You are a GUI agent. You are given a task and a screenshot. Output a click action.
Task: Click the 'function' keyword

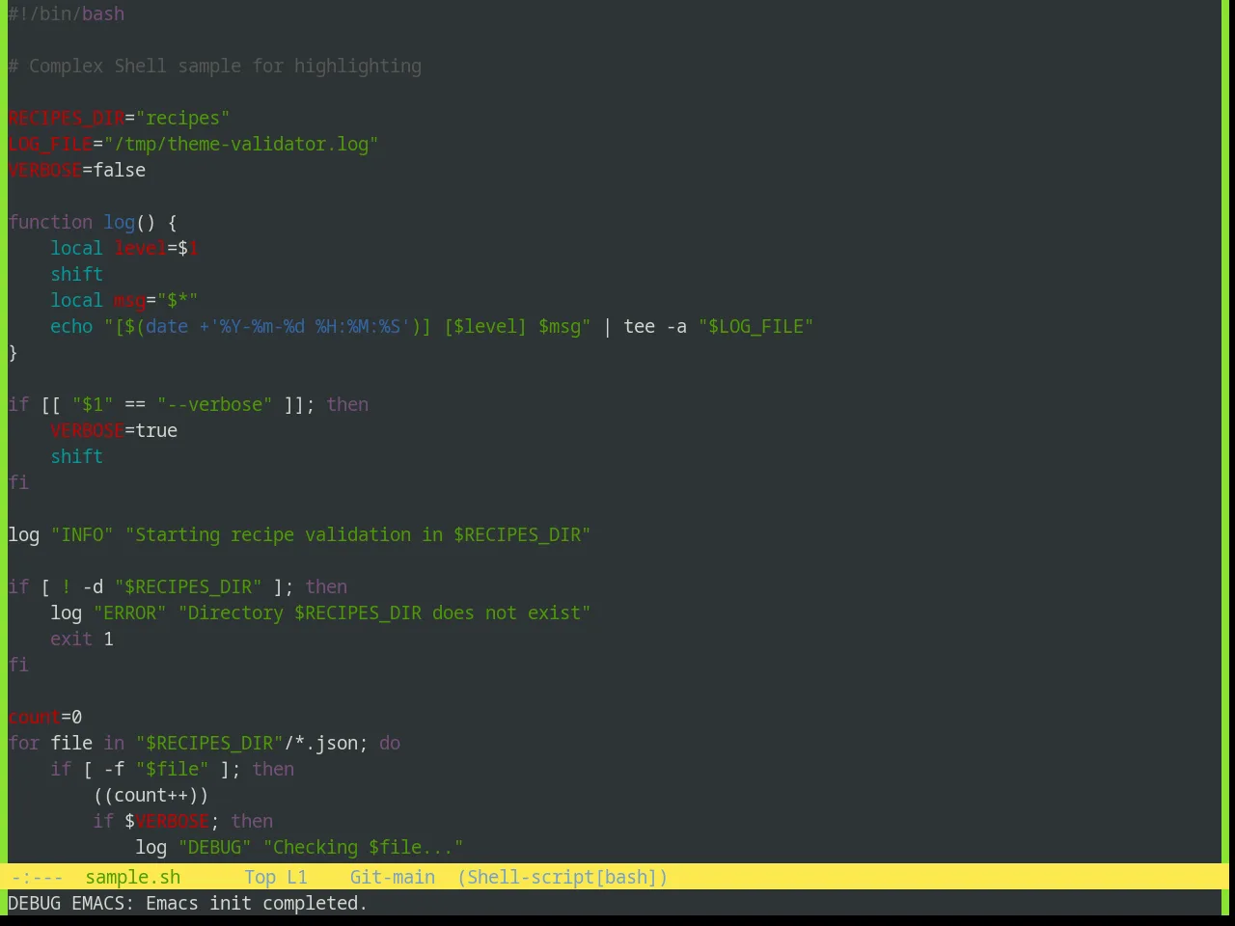50,222
